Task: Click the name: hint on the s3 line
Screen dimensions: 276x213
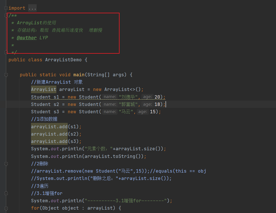Action: 110,112
